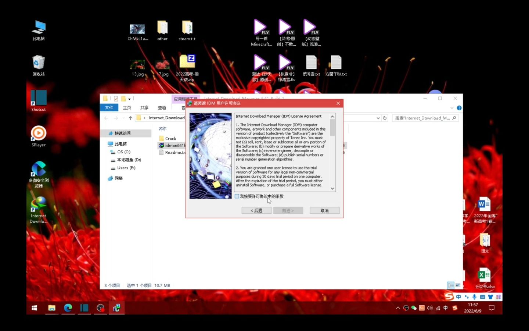Screen dimensions: 529x331
Task: Open Sogou soft keyboard icon
Action: [482, 297]
